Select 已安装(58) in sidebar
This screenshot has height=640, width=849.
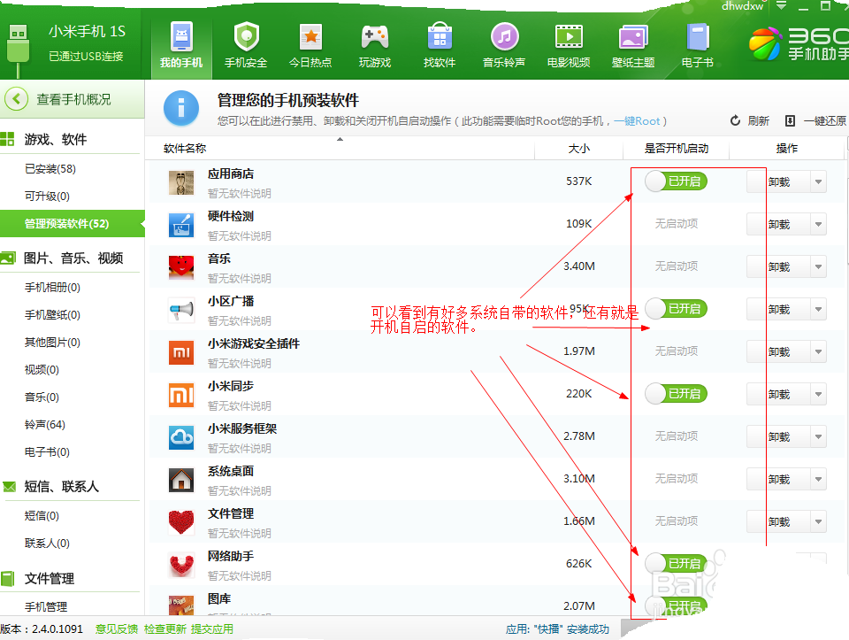50,168
